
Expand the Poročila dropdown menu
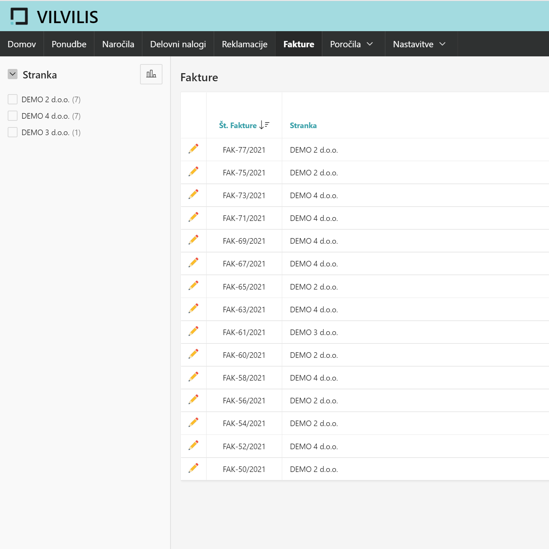point(352,44)
